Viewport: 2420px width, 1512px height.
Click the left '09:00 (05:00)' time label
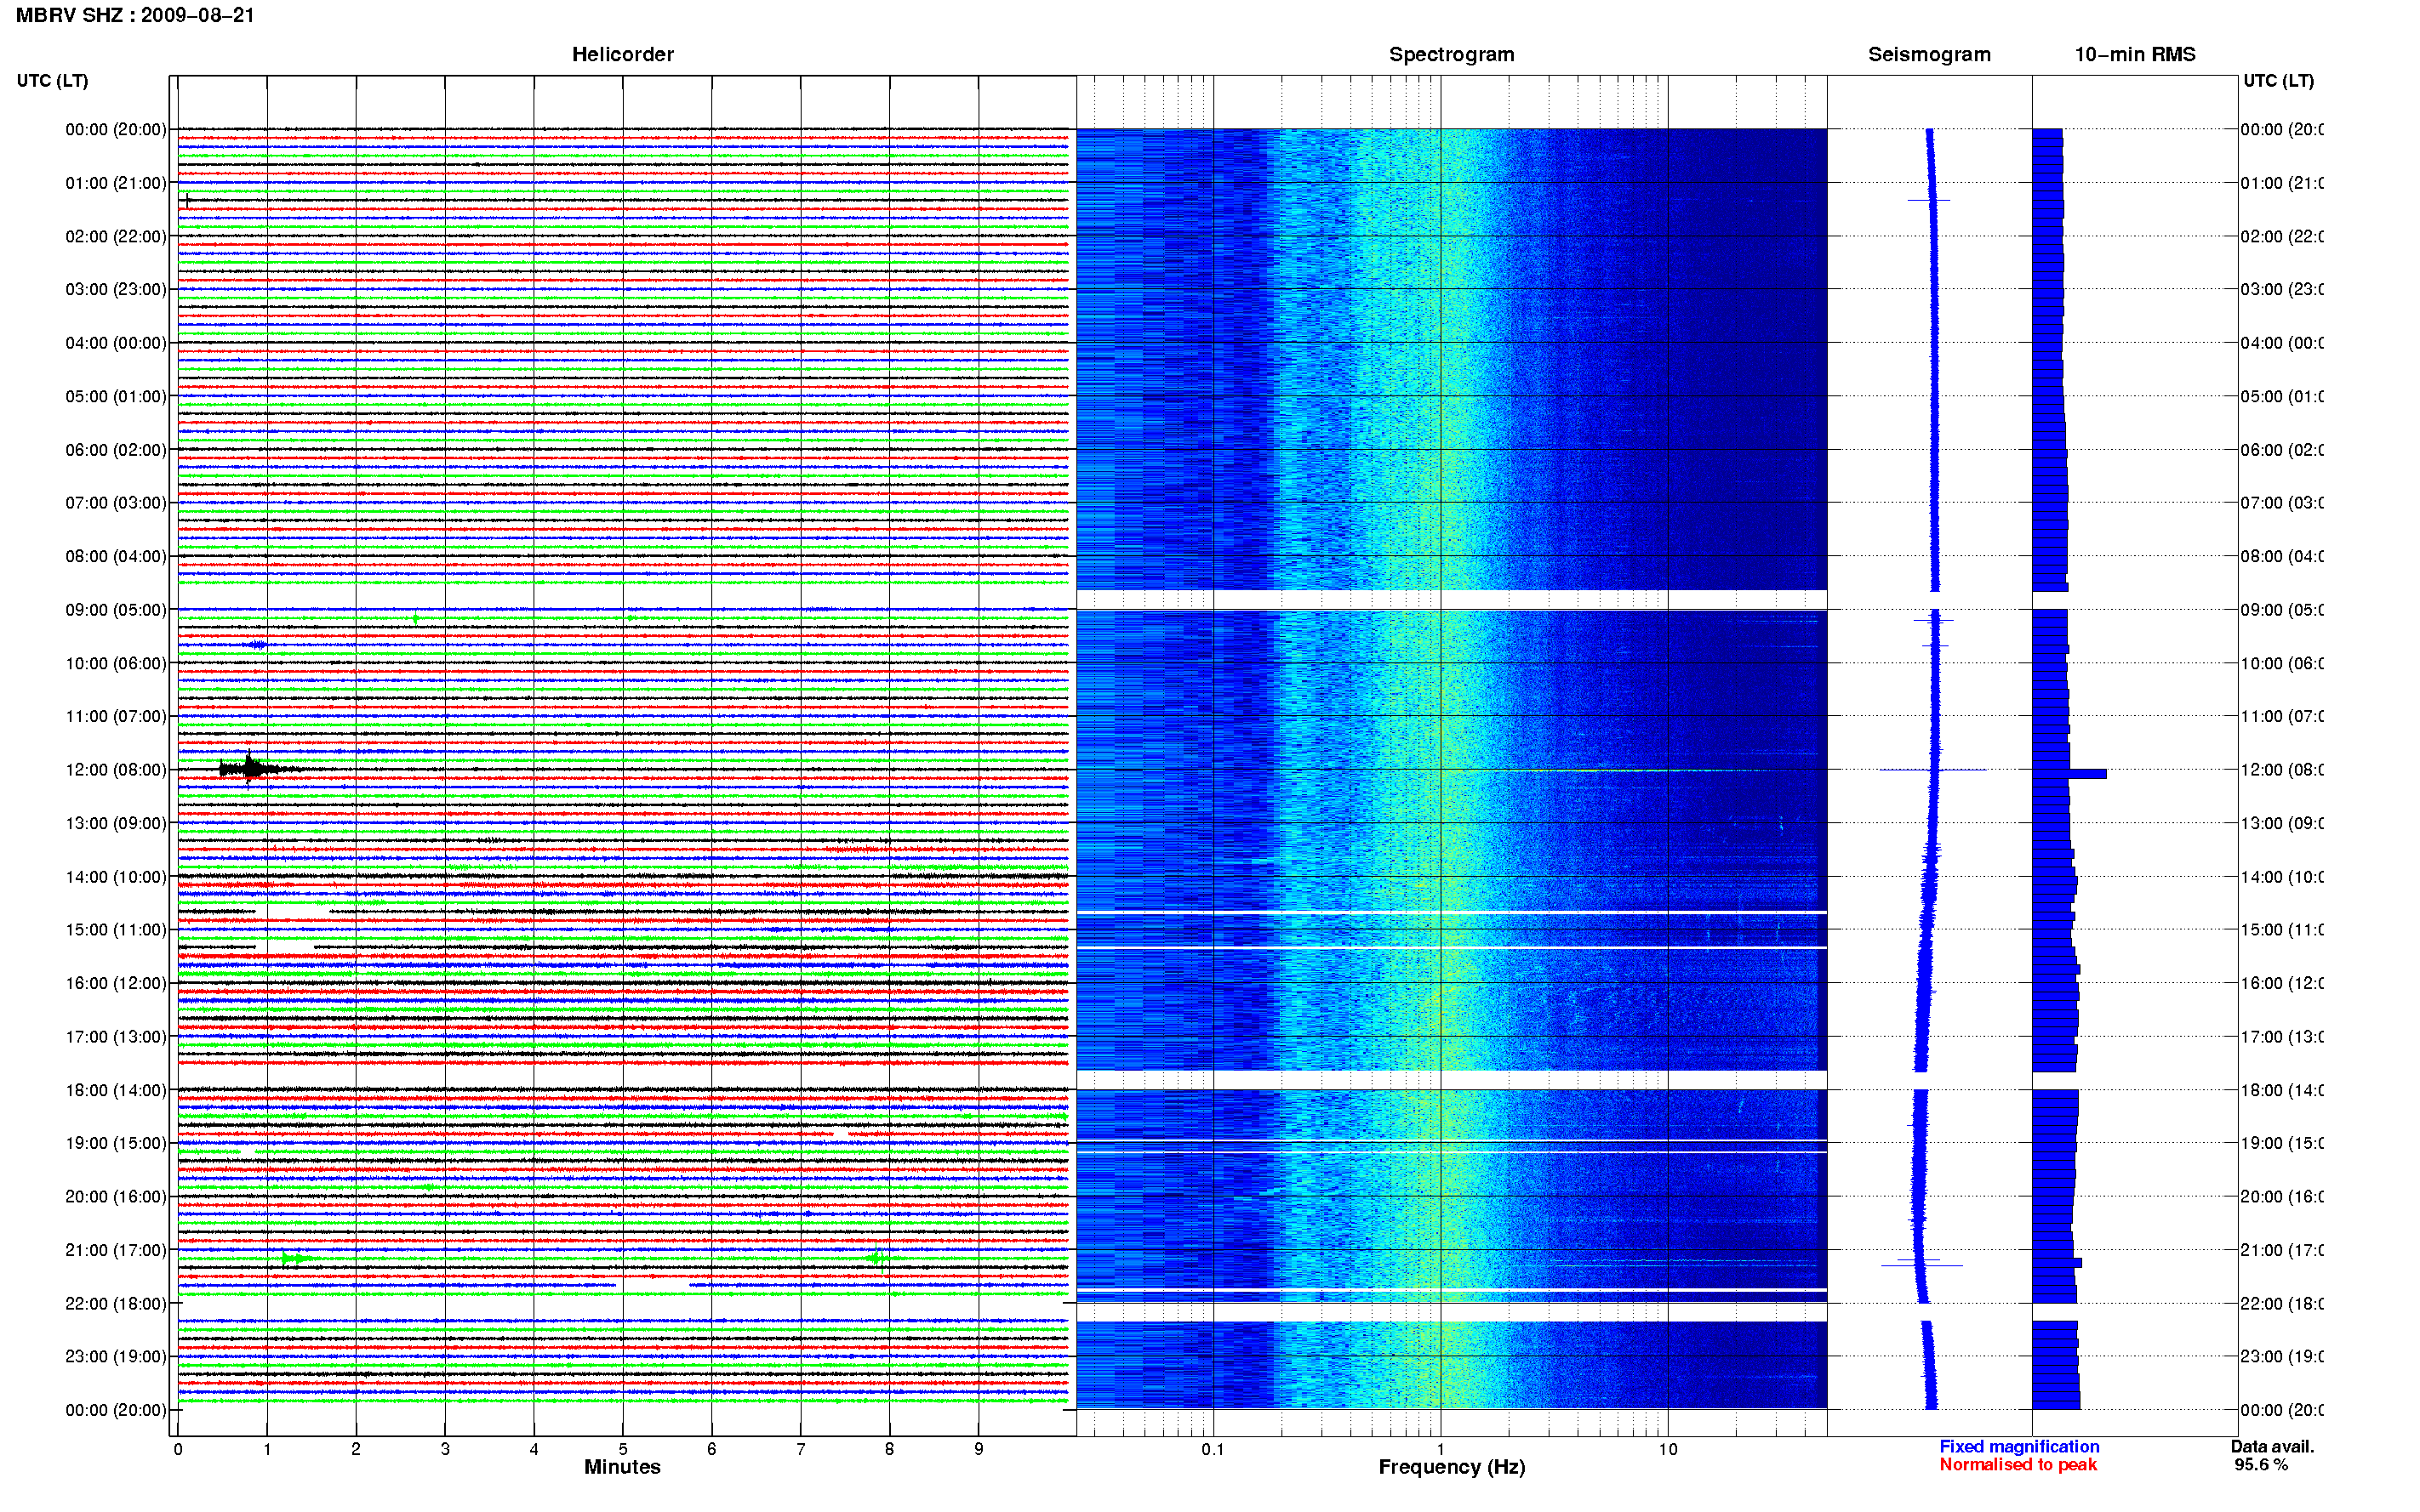(x=116, y=610)
